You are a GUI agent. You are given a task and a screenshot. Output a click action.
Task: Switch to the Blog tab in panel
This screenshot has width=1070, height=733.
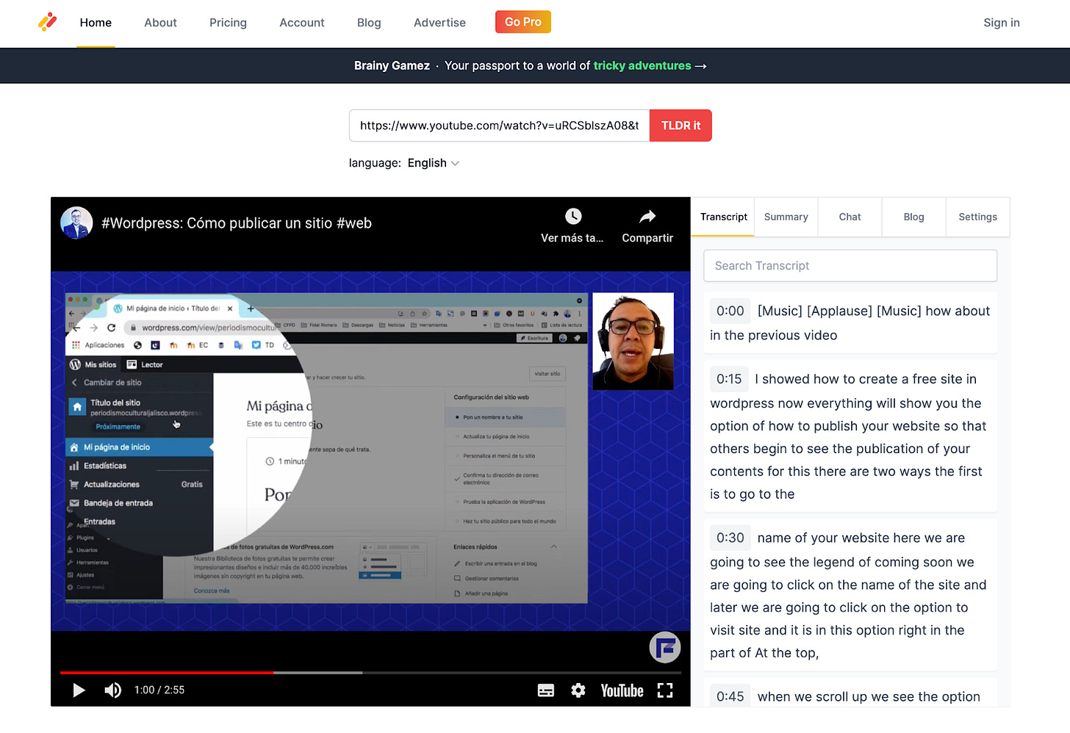pyautogui.click(x=913, y=217)
